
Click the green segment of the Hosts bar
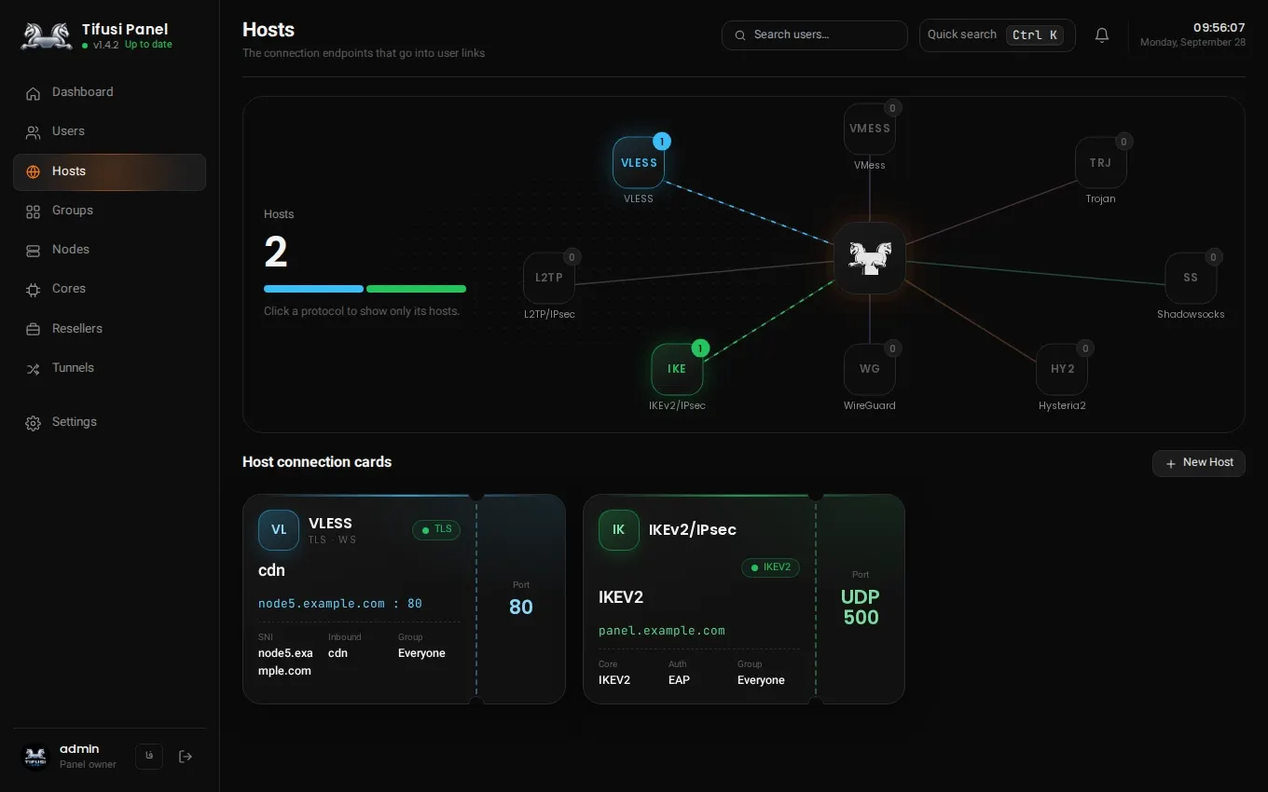click(x=416, y=289)
